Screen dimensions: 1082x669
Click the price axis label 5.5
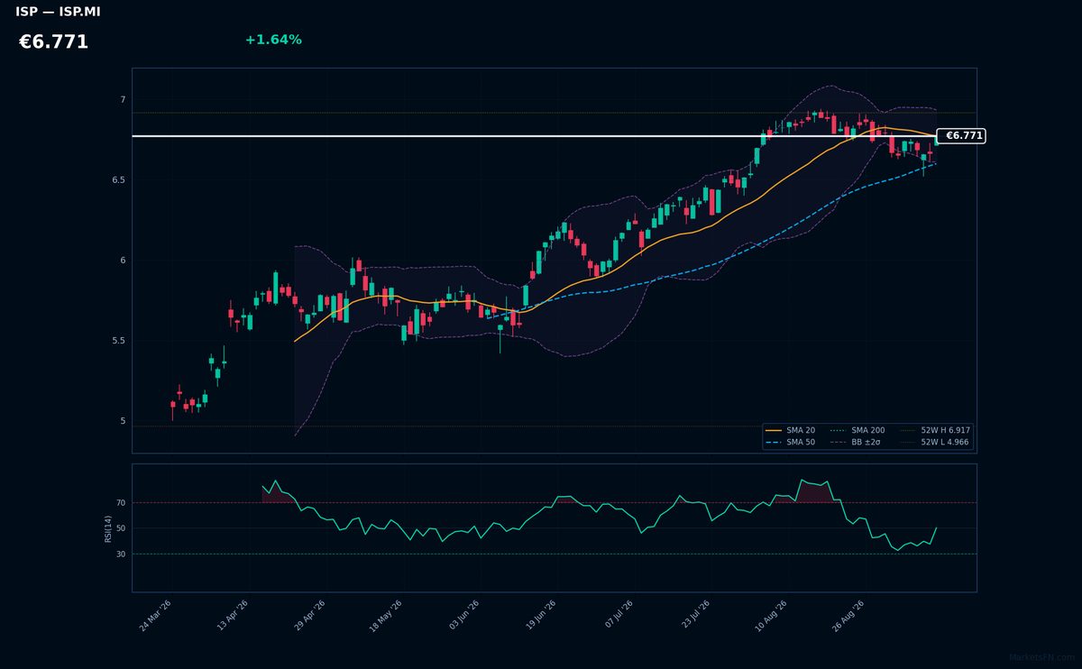118,341
